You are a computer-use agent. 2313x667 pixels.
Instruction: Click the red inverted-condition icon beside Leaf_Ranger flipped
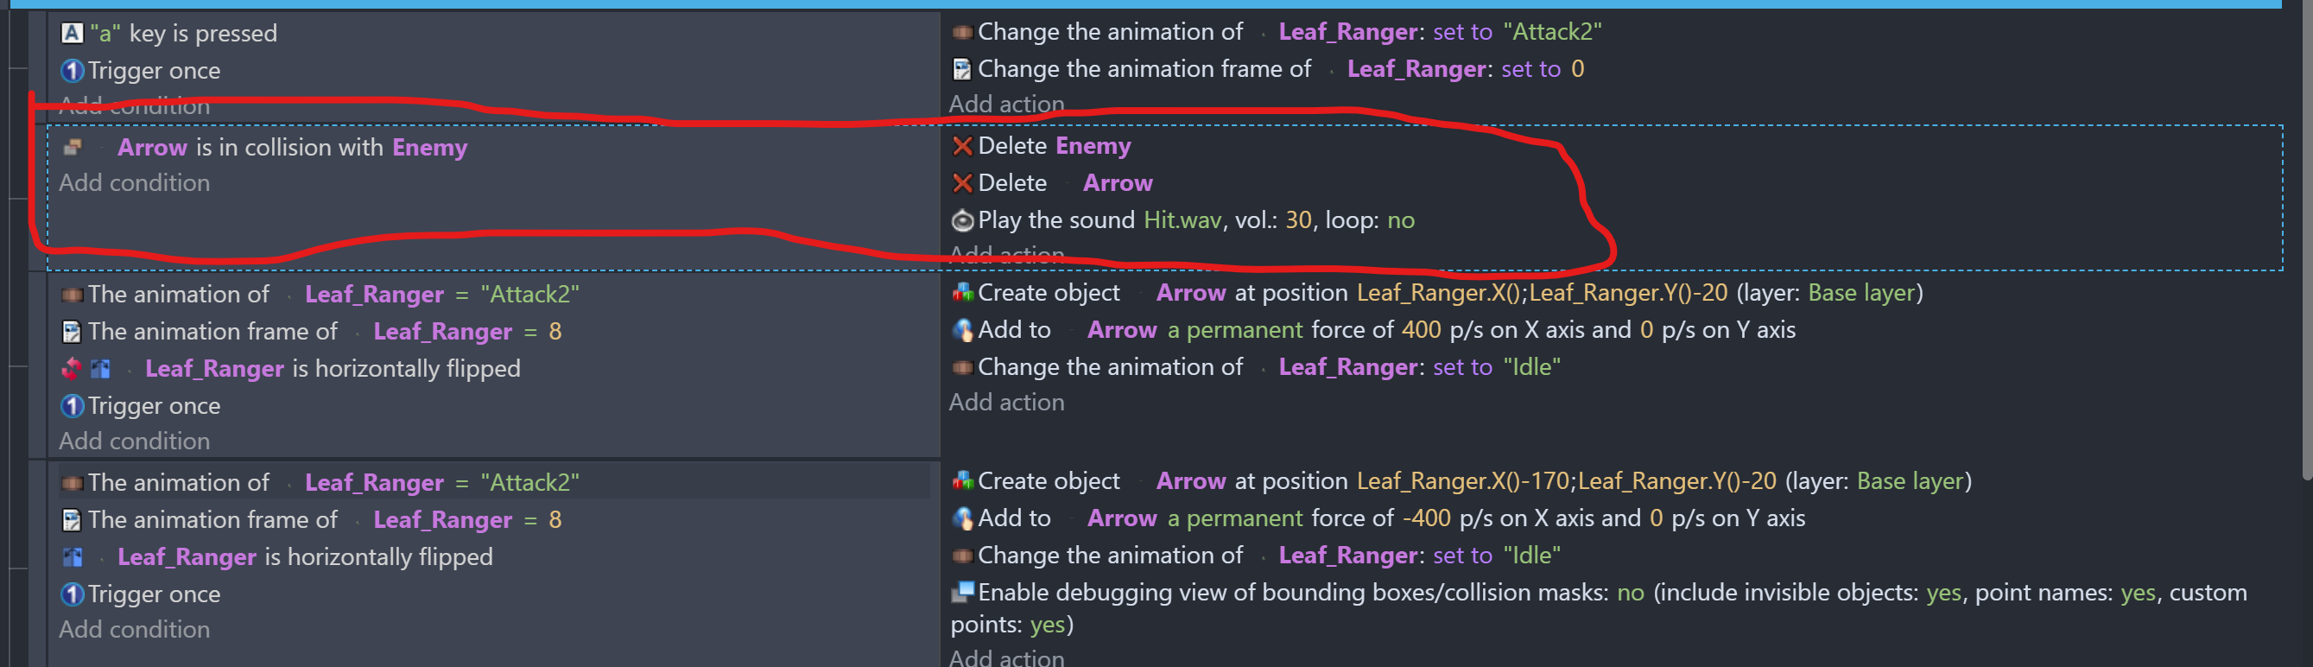point(72,369)
